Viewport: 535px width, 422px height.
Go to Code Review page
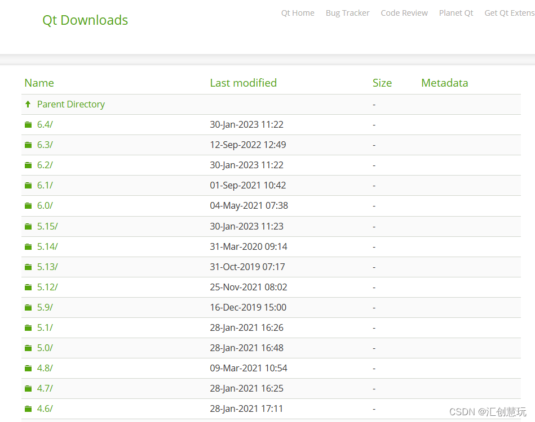click(404, 13)
